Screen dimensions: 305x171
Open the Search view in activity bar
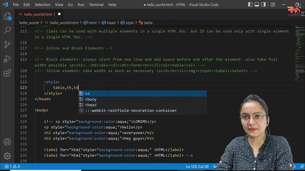point(7,30)
